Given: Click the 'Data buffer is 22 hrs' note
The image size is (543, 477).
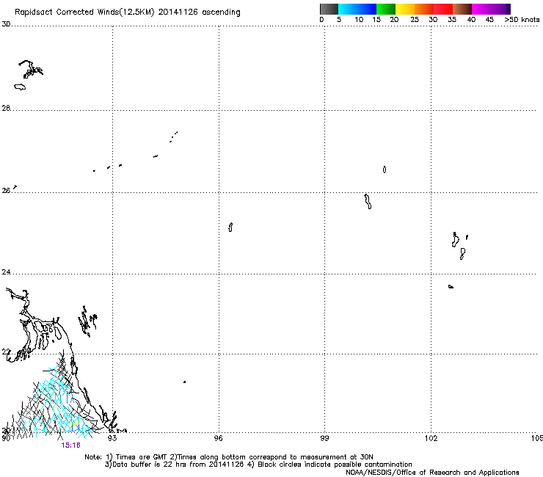Looking at the screenshot, I should point(258,465).
